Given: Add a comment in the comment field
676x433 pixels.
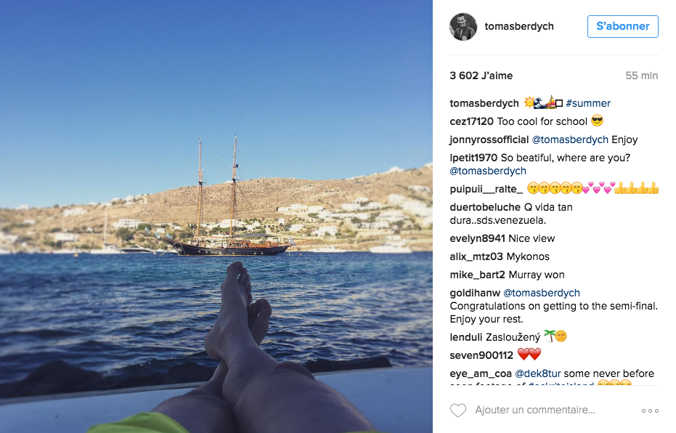Looking at the screenshot, I should tap(535, 410).
